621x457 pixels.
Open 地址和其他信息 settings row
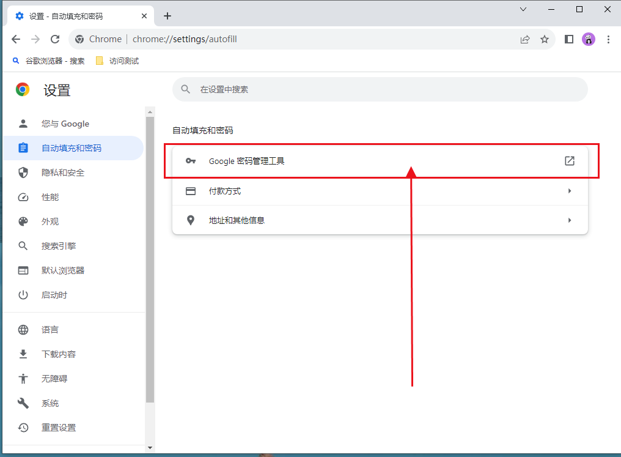(380, 220)
